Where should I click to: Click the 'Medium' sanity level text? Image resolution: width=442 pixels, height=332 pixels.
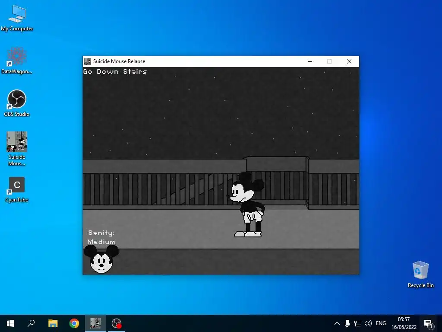pyautogui.click(x=101, y=242)
